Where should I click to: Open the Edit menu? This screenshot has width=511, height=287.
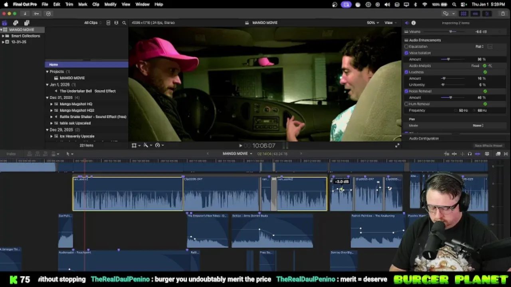(57, 4)
